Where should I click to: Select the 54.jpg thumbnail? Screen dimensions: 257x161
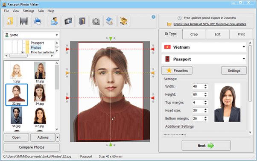[x=40, y=95]
